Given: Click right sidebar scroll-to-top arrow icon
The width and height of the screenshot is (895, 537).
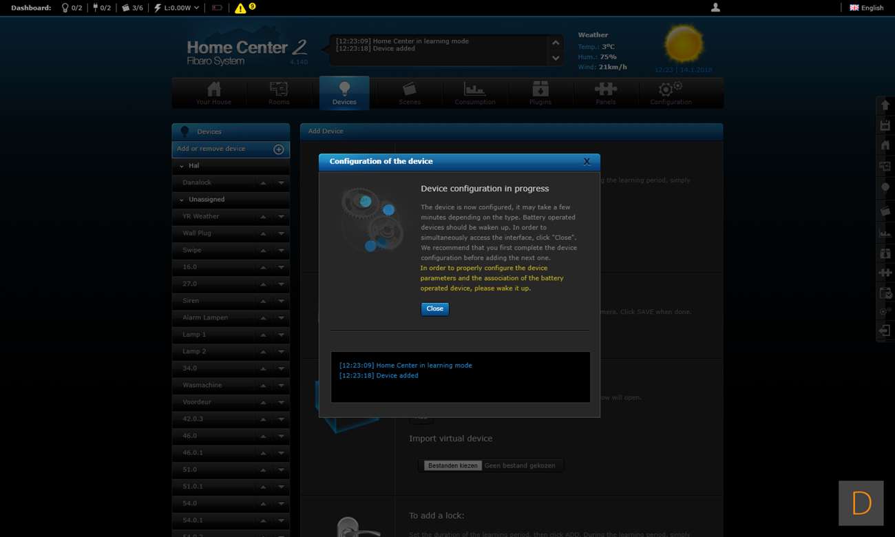Looking at the screenshot, I should [x=885, y=105].
